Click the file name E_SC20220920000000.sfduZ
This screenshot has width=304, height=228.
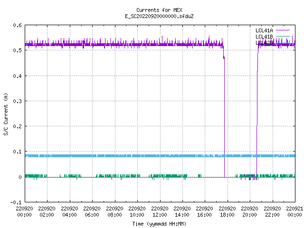159,16
